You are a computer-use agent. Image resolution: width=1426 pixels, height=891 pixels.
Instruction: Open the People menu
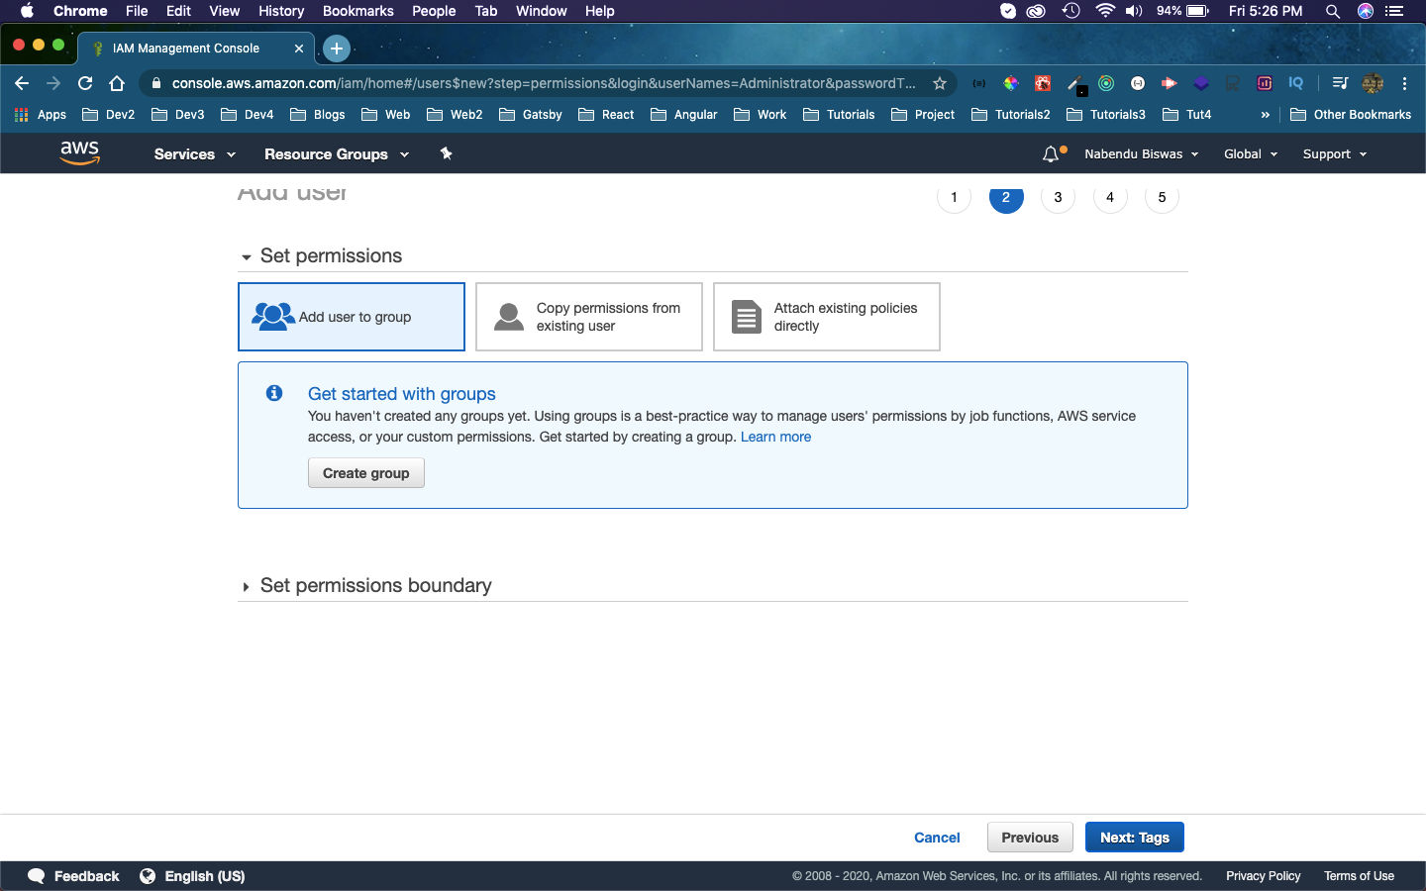pyautogui.click(x=434, y=11)
